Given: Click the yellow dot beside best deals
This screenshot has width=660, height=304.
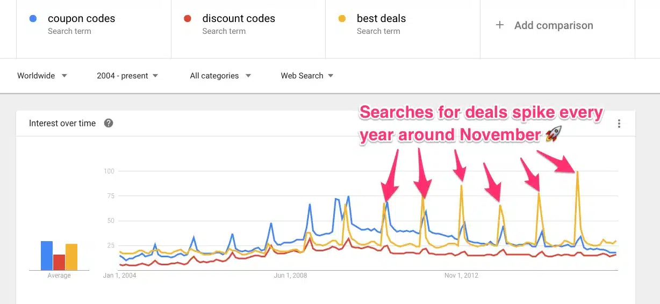Looking at the screenshot, I should coord(342,18).
